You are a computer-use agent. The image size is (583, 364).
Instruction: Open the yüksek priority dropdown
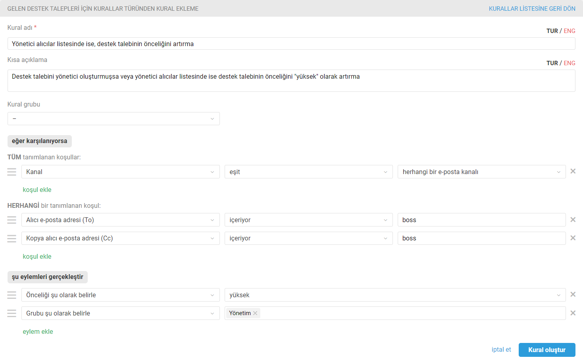click(395, 295)
